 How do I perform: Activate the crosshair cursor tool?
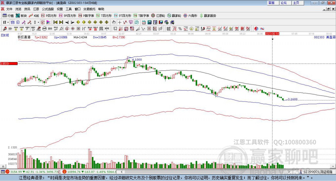pos(119,22)
